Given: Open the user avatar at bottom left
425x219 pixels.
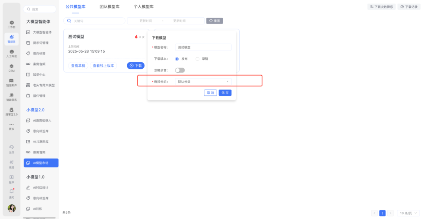Looking at the screenshot, I should (x=12, y=208).
